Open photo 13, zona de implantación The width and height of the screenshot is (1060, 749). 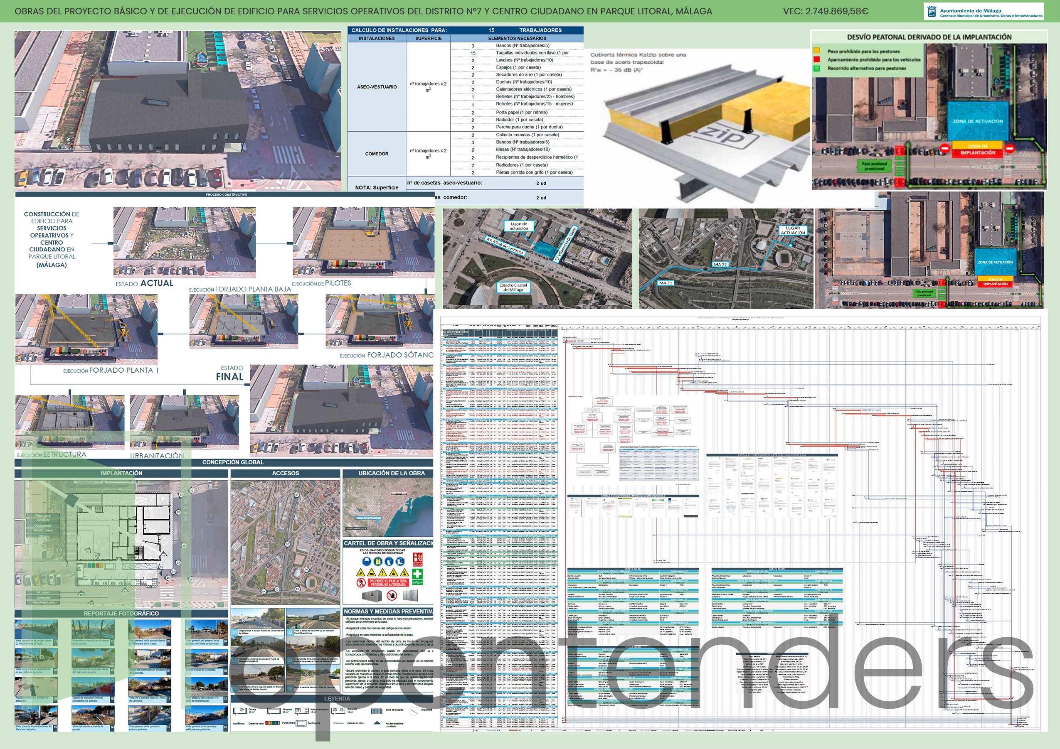click(36, 715)
